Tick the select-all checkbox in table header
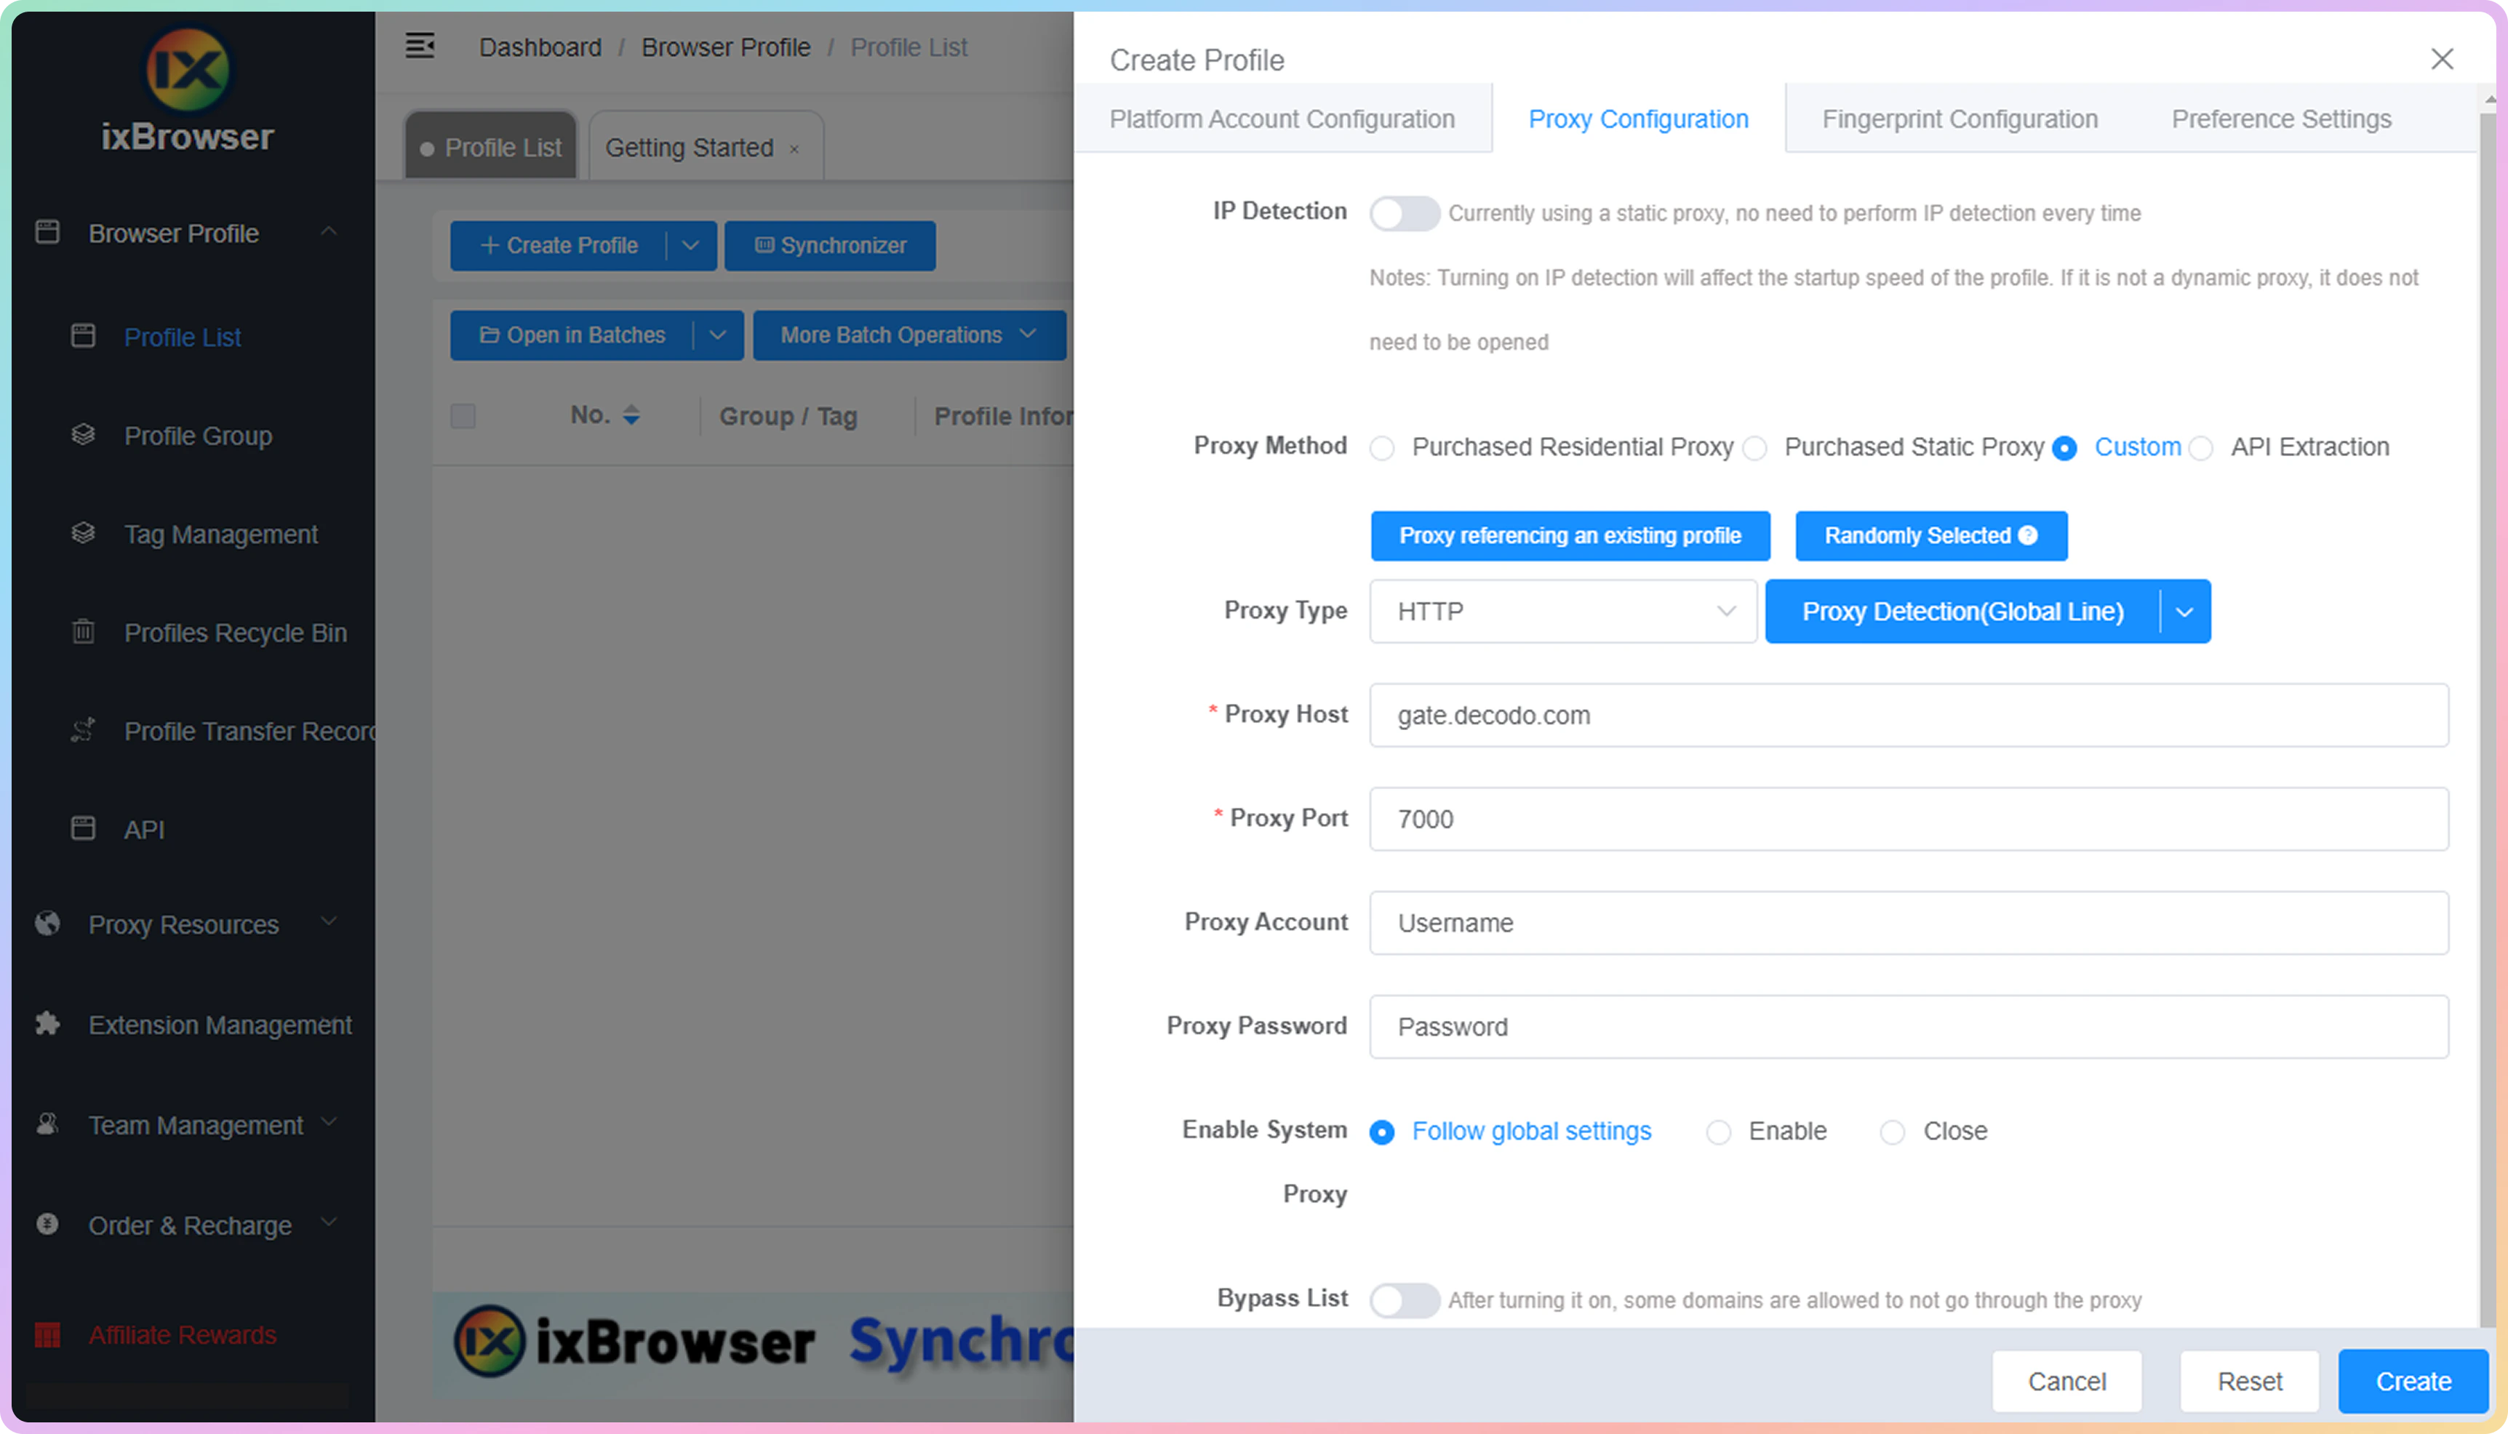The width and height of the screenshot is (2508, 1434). [x=463, y=416]
